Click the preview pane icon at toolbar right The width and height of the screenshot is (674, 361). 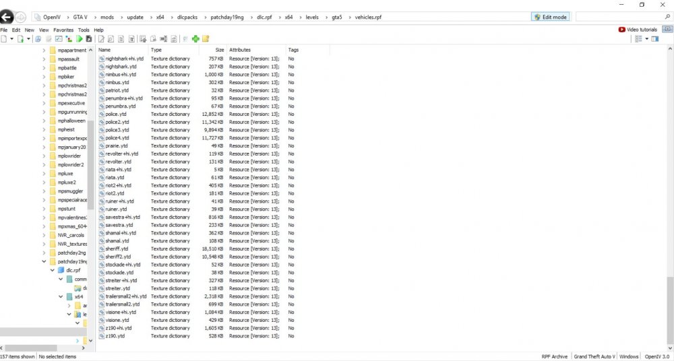point(654,39)
